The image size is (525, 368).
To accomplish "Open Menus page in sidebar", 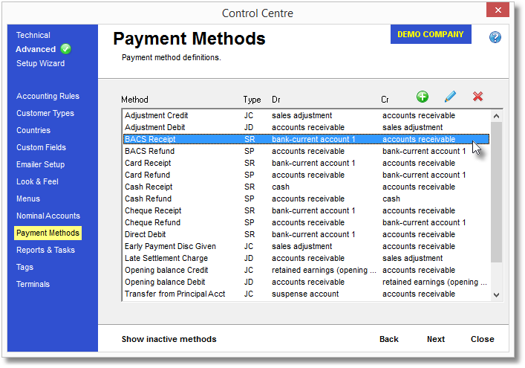I will (28, 198).
